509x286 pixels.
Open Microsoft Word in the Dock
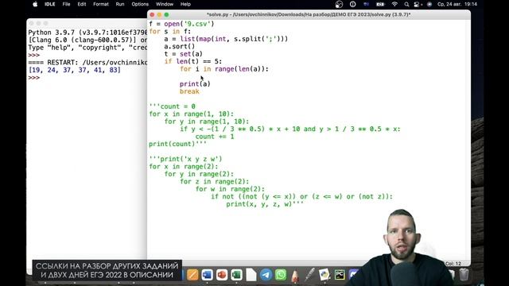tap(207, 275)
